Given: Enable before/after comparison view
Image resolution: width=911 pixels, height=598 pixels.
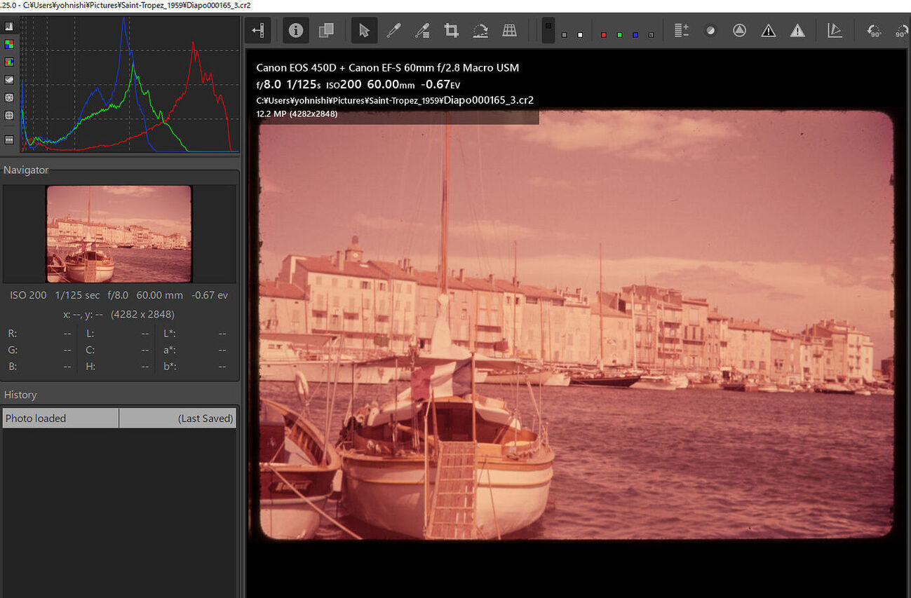Looking at the screenshot, I should point(326,30).
